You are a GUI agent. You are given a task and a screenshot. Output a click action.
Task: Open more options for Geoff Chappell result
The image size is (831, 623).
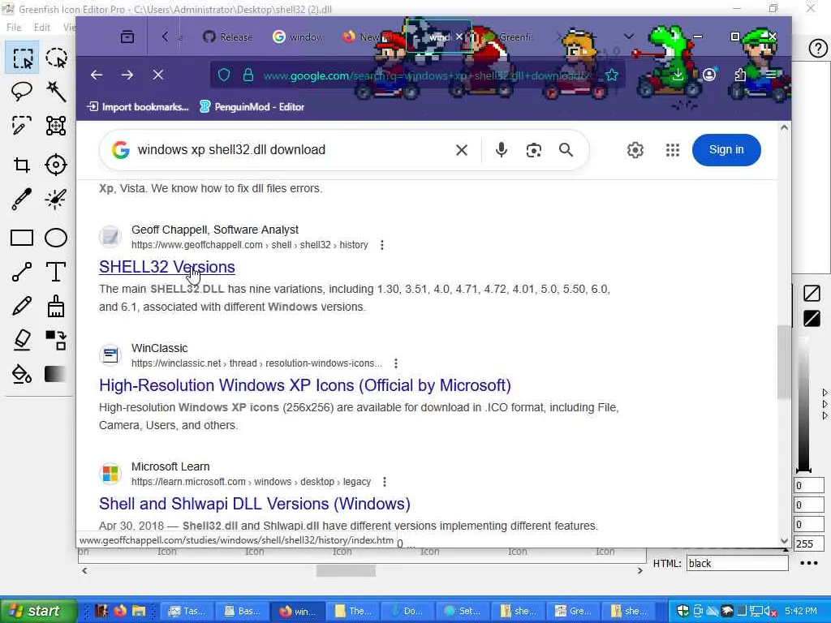point(382,245)
